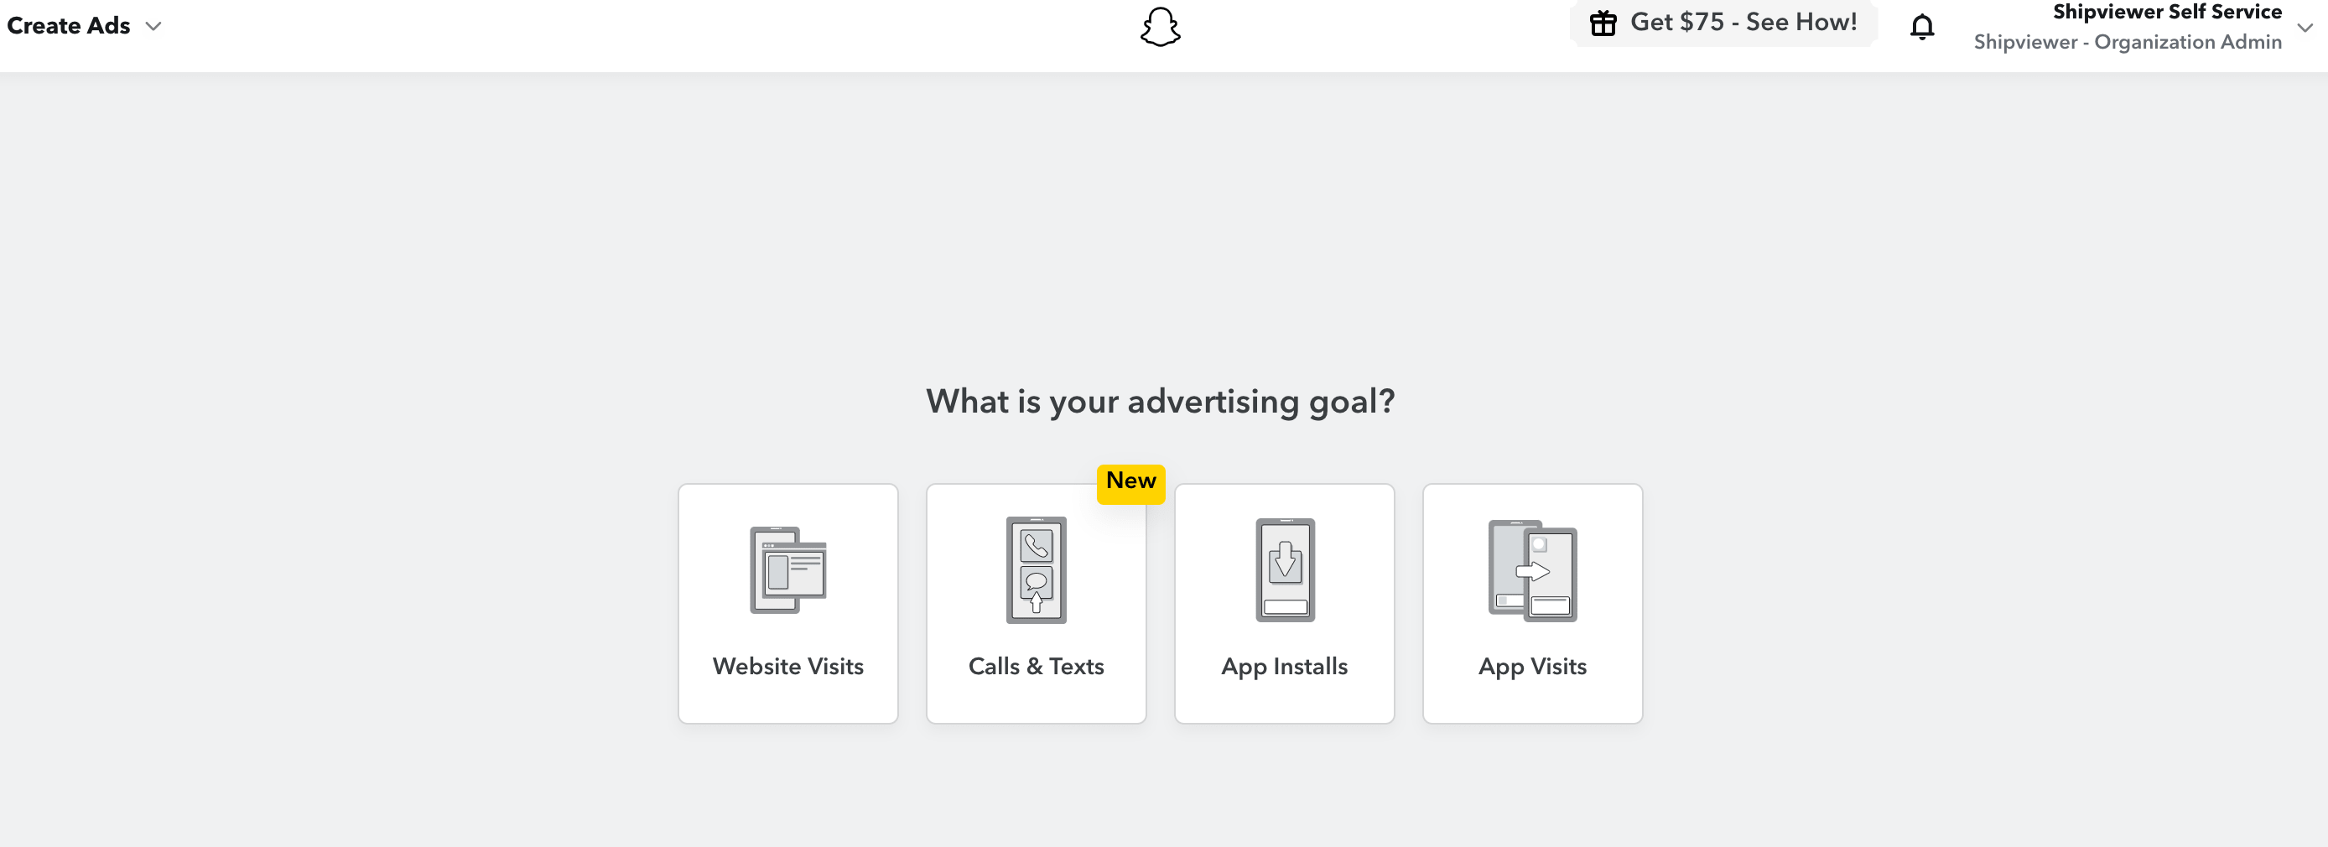Open the Create Ads menu label
Image resolution: width=2328 pixels, height=847 pixels.
(x=69, y=26)
